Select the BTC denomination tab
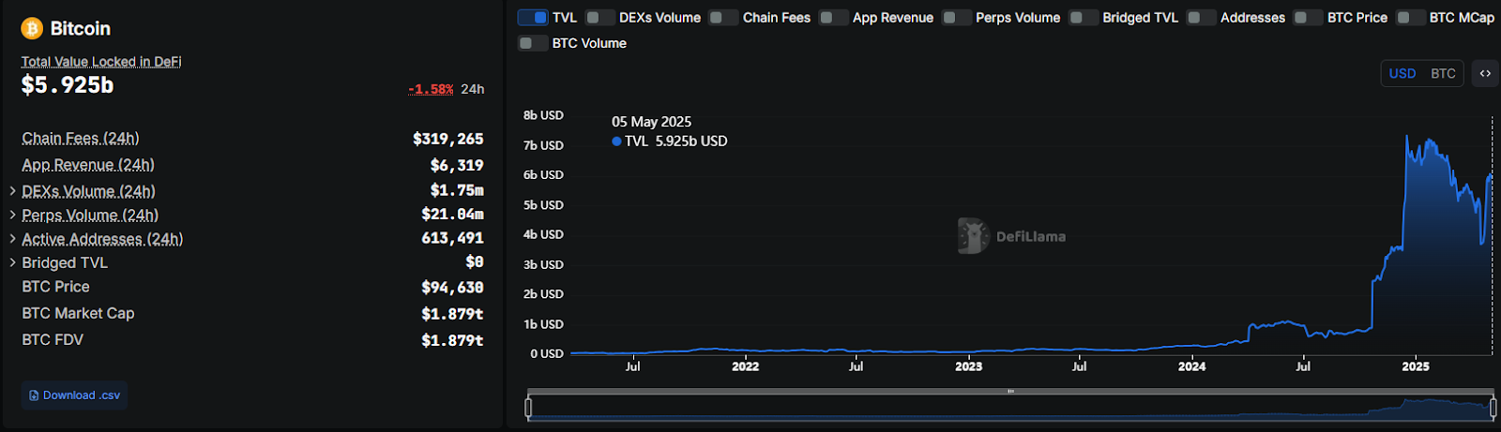 pyautogui.click(x=1443, y=73)
